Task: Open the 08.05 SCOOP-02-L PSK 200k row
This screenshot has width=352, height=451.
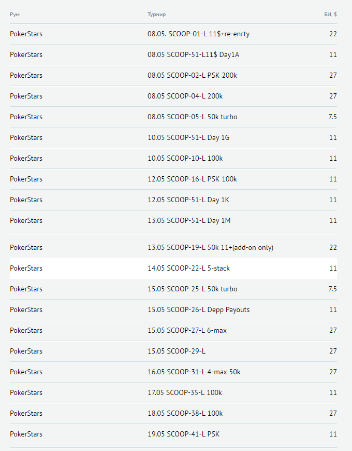Action: tap(192, 76)
